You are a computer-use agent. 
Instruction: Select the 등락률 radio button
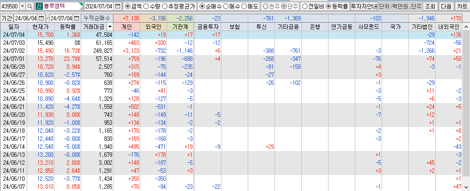tap(328, 6)
